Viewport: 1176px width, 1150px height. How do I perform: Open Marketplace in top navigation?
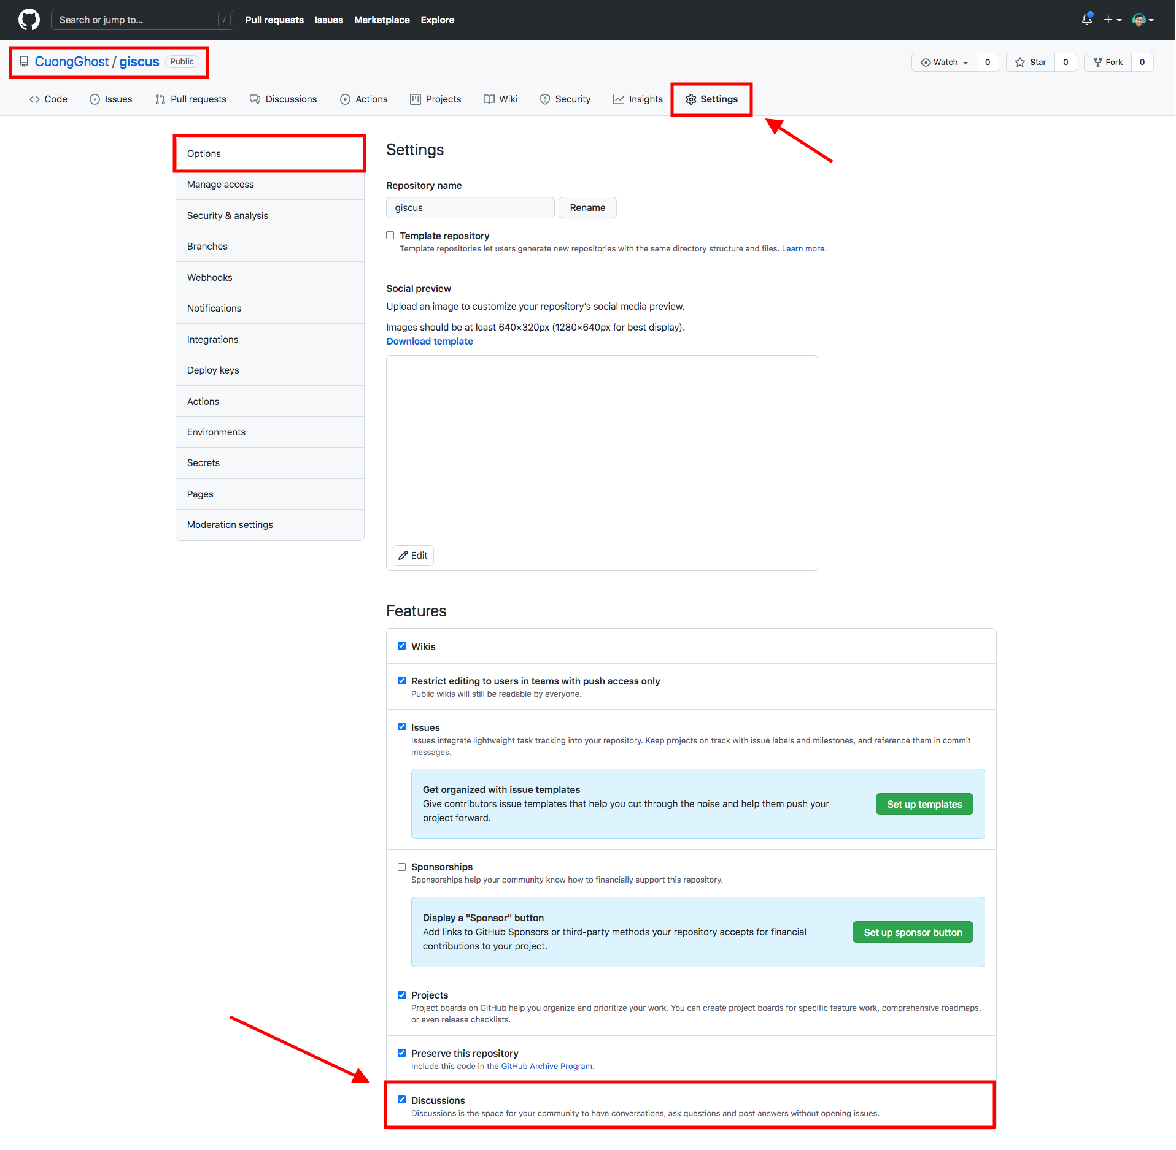[x=382, y=20]
